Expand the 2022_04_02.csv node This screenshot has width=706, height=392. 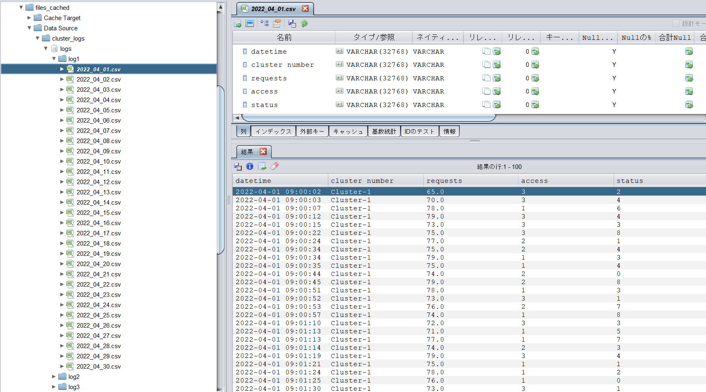[62, 79]
